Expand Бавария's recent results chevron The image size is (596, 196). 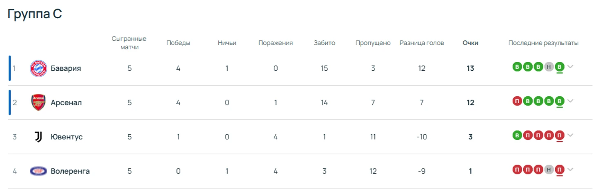pos(570,67)
